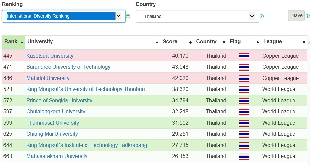Select score value 29.251
Viewport: 310px width, 166px height.
pyautogui.click(x=180, y=134)
